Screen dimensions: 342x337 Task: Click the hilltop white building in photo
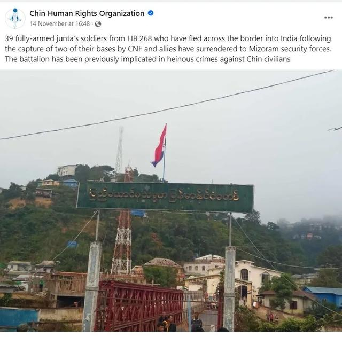pyautogui.click(x=66, y=170)
